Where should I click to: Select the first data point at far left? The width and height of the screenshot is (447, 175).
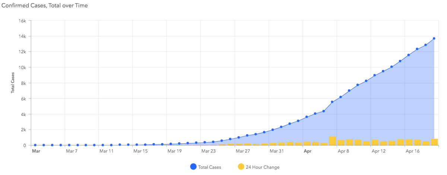[35, 145]
